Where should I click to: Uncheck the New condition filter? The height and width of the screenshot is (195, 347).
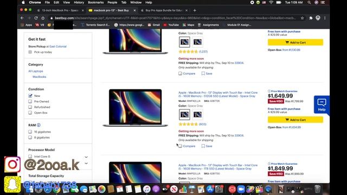click(x=30, y=96)
